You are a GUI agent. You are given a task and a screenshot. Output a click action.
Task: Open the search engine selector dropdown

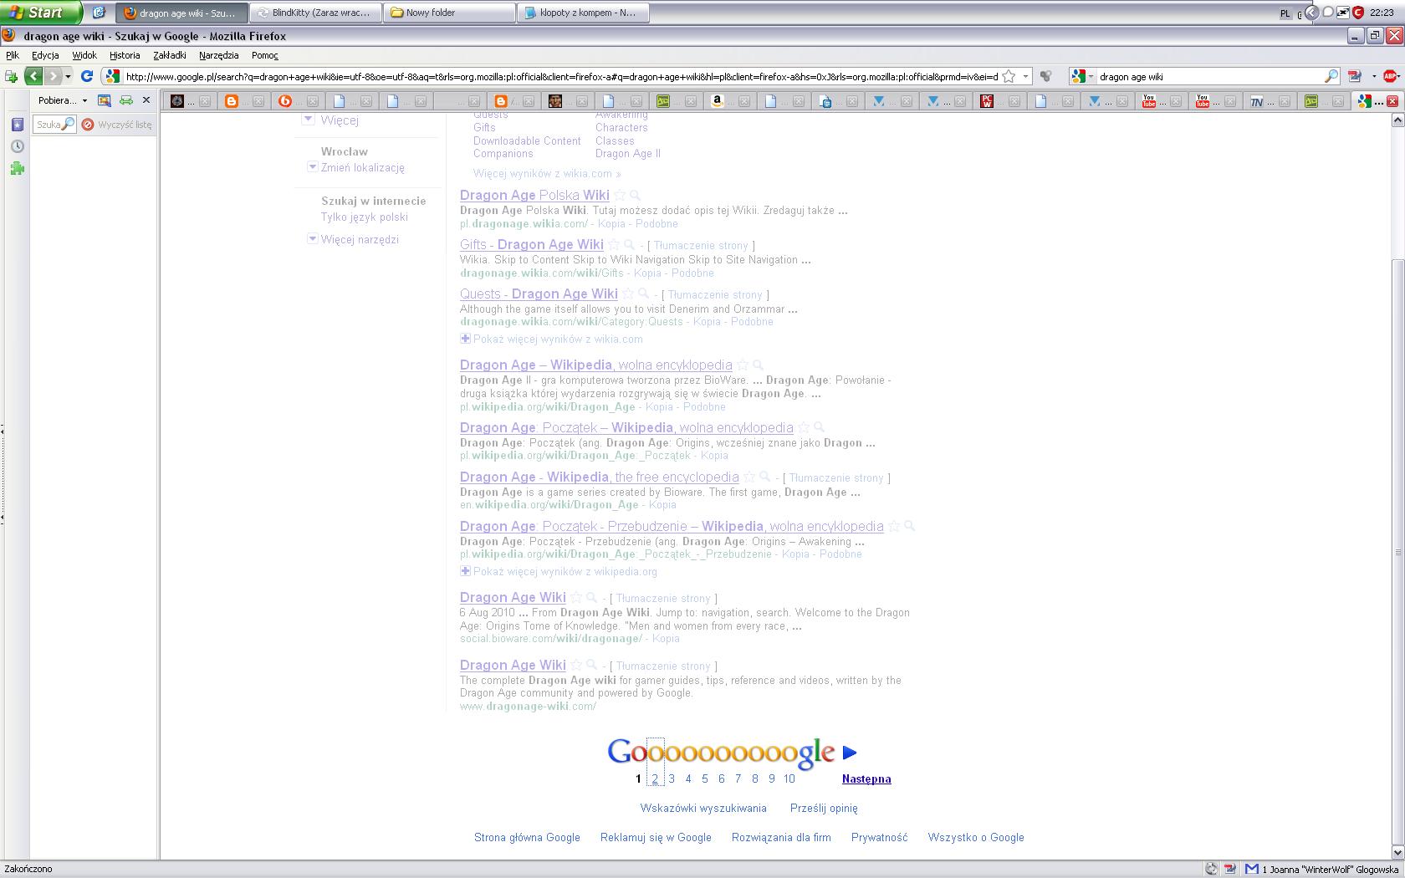click(x=1082, y=76)
